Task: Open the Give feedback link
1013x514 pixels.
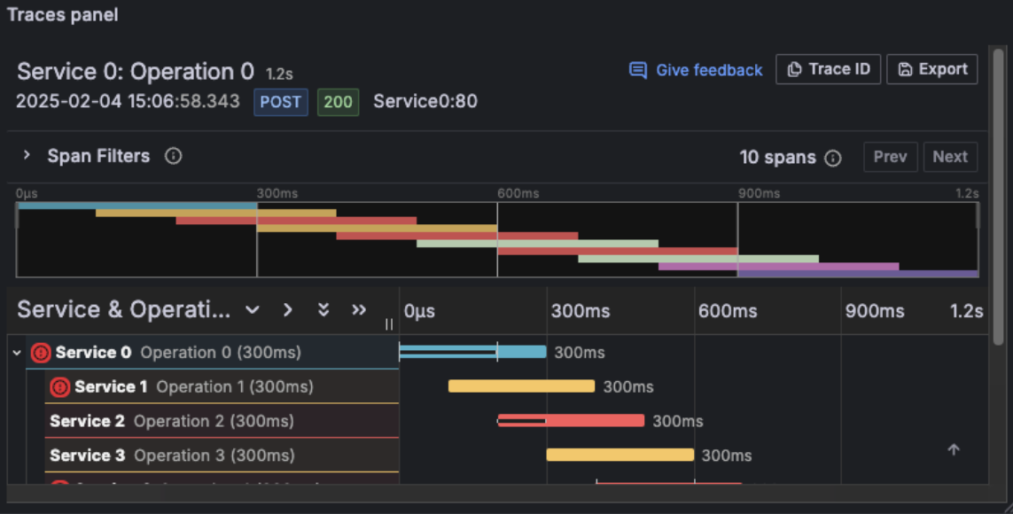Action: click(708, 70)
